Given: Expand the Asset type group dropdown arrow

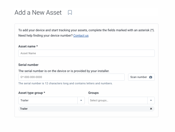Looking at the screenshot, I should tap(81, 101).
